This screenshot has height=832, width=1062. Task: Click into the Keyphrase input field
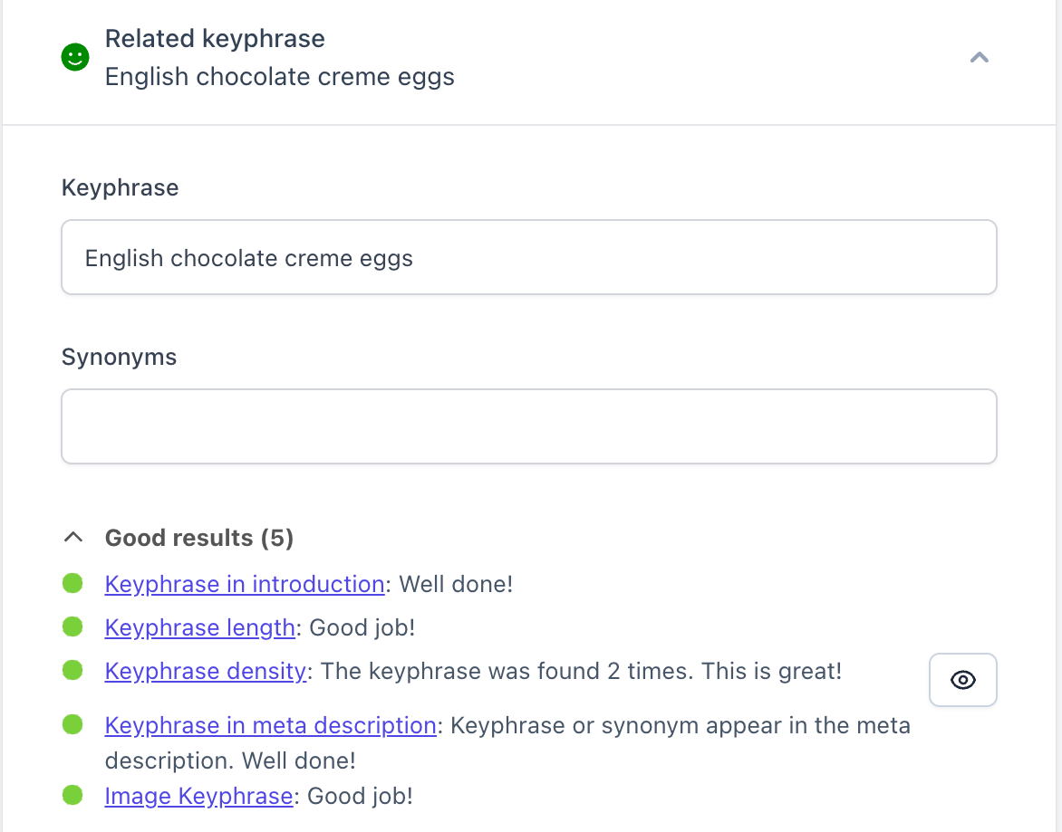click(x=528, y=258)
